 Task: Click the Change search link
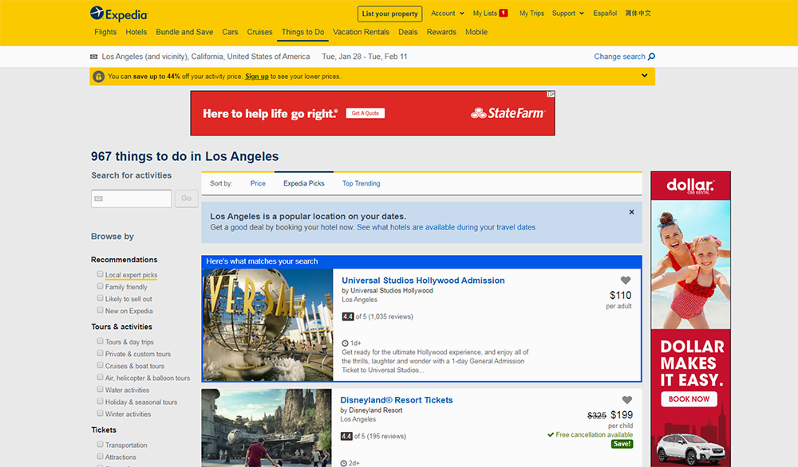(x=619, y=57)
